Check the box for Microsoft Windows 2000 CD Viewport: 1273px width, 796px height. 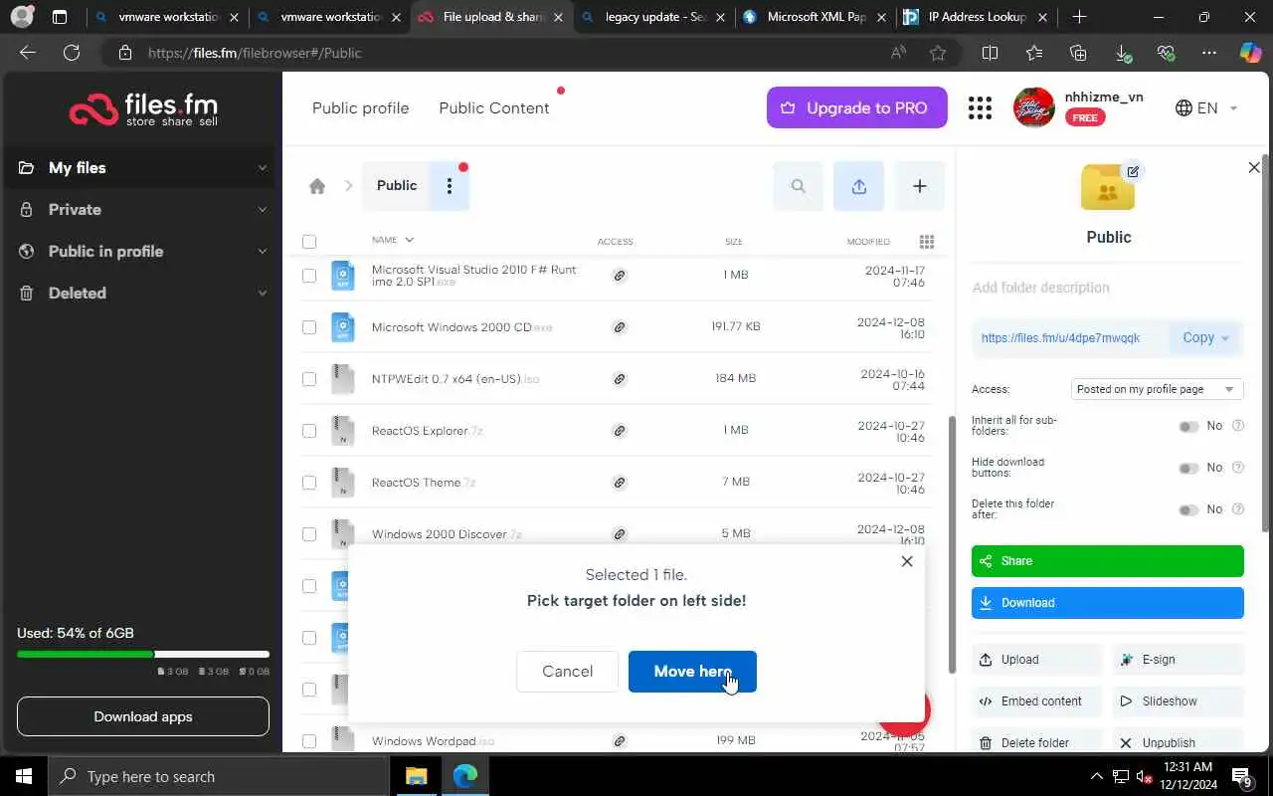[x=309, y=327]
